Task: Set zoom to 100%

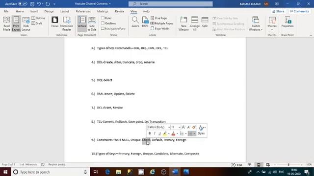Action: coord(145,22)
